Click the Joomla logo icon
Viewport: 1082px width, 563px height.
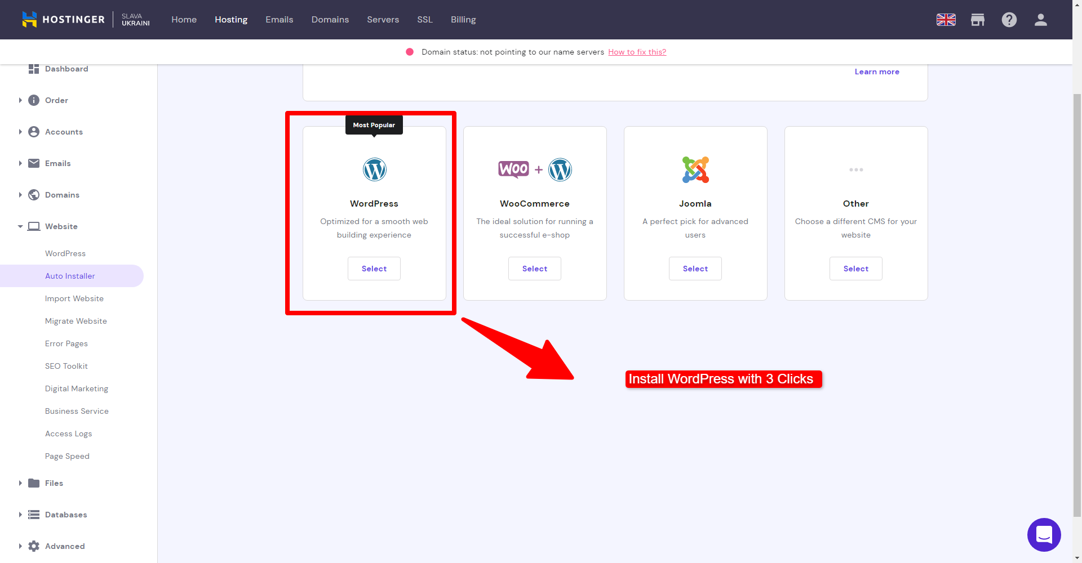point(695,169)
